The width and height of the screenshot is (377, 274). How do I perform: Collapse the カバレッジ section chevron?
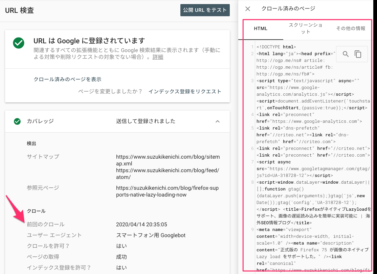pyautogui.click(x=218, y=121)
